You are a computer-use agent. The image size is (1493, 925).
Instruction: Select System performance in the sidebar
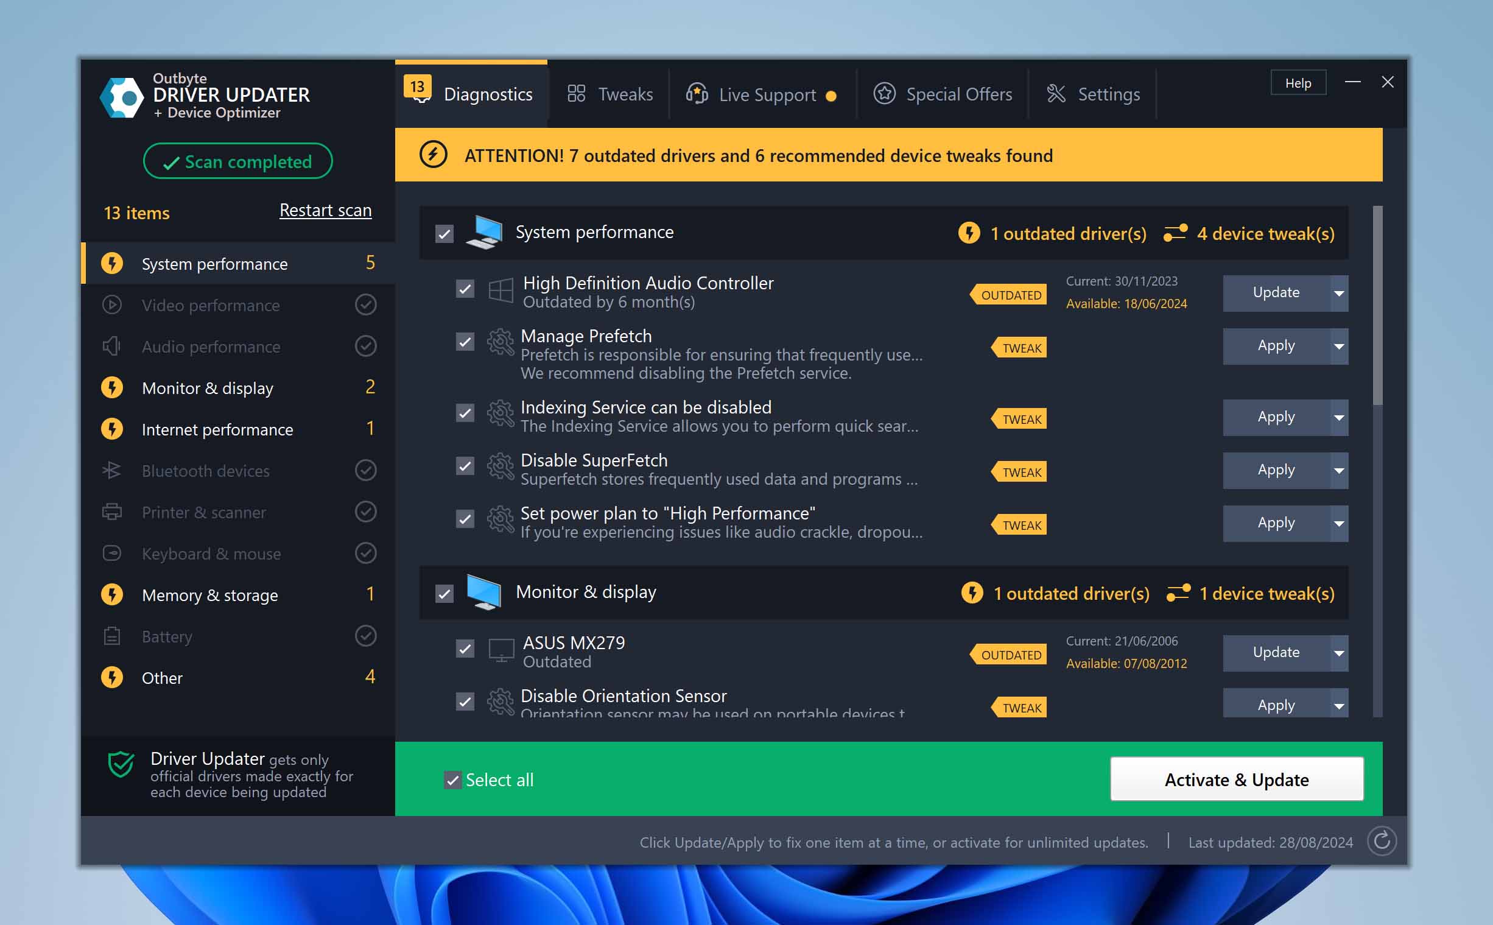click(238, 263)
